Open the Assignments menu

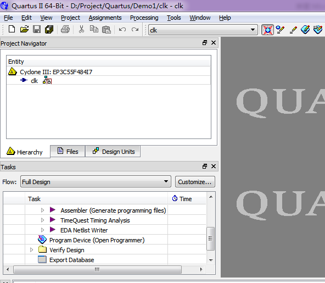tap(105, 18)
